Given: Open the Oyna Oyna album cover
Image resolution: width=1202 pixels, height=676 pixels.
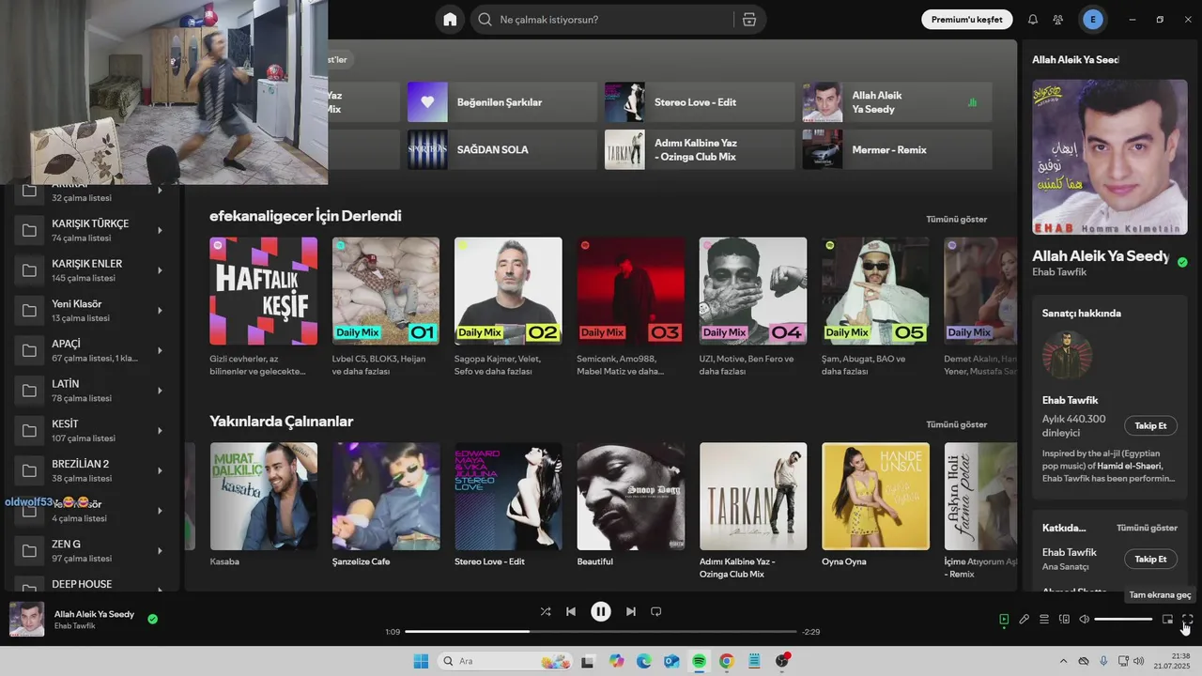Looking at the screenshot, I should click(x=875, y=497).
